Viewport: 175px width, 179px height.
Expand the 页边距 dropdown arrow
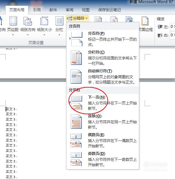pyautogui.click(x=13, y=35)
